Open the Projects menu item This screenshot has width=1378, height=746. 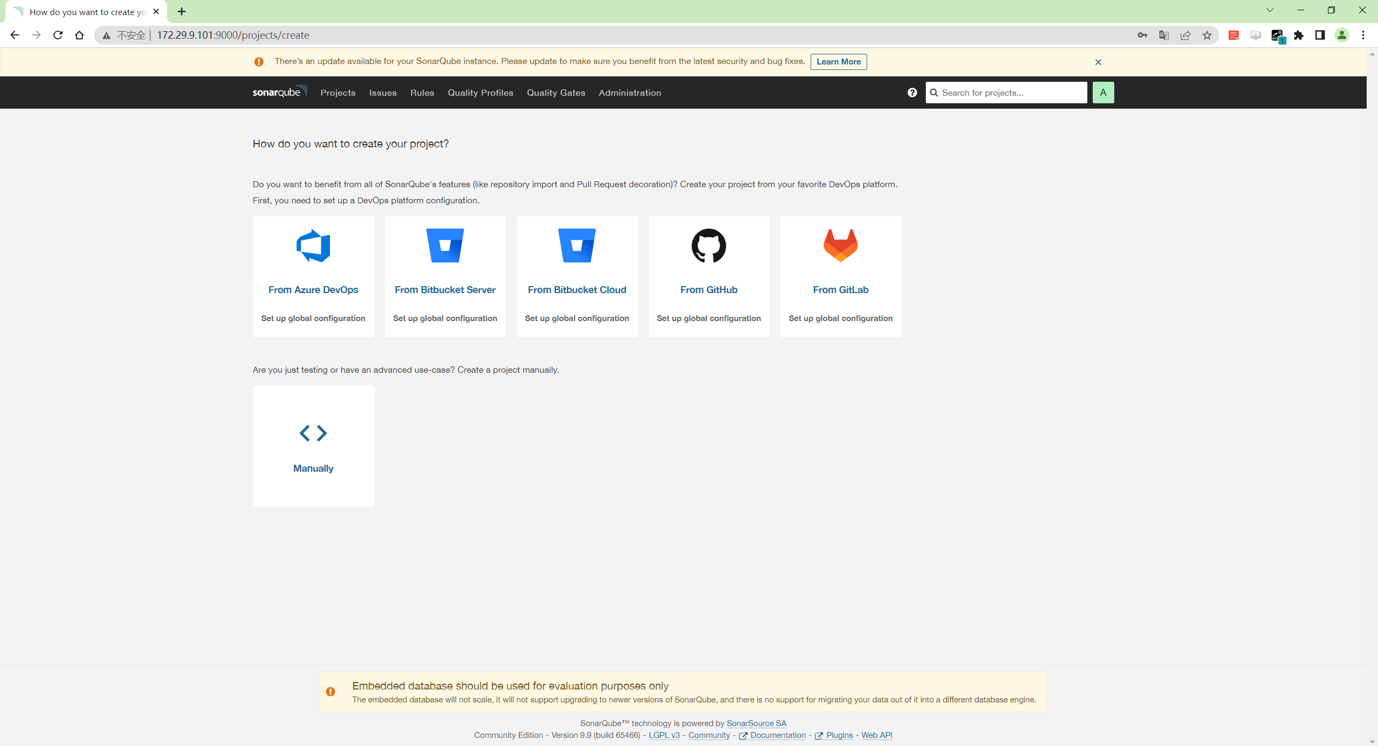pyautogui.click(x=338, y=93)
